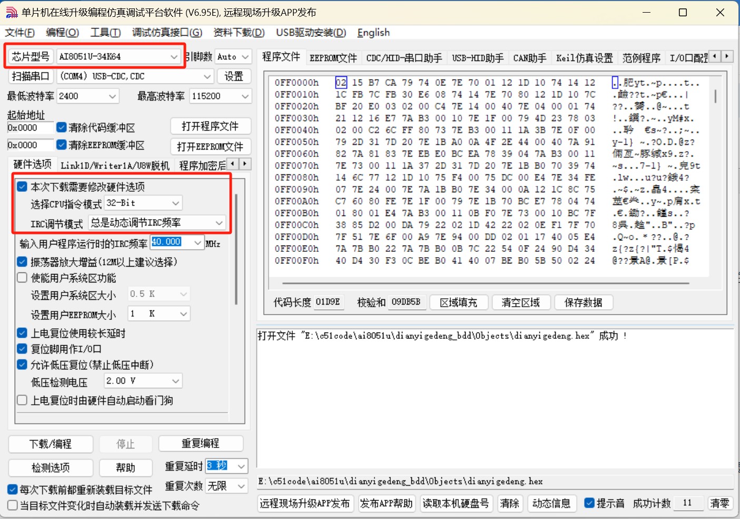740x519 pixels.
Task: Toggle 振荡器放大增益 checkbox
Action: click(22, 261)
